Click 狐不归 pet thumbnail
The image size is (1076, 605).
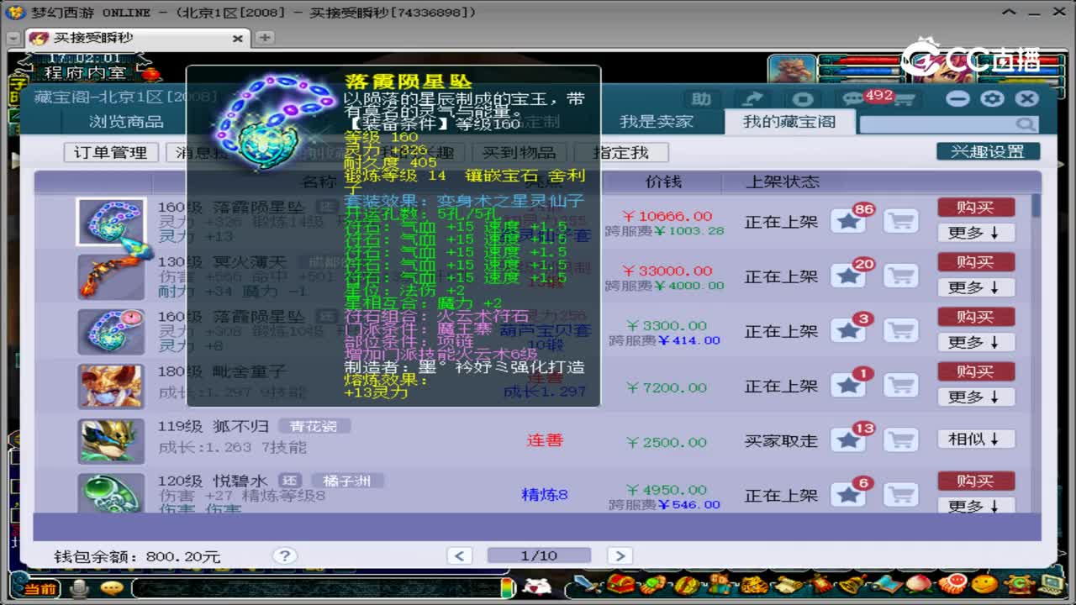[111, 440]
